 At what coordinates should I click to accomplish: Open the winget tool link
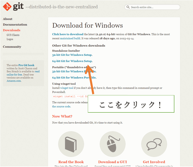click(67, 88)
